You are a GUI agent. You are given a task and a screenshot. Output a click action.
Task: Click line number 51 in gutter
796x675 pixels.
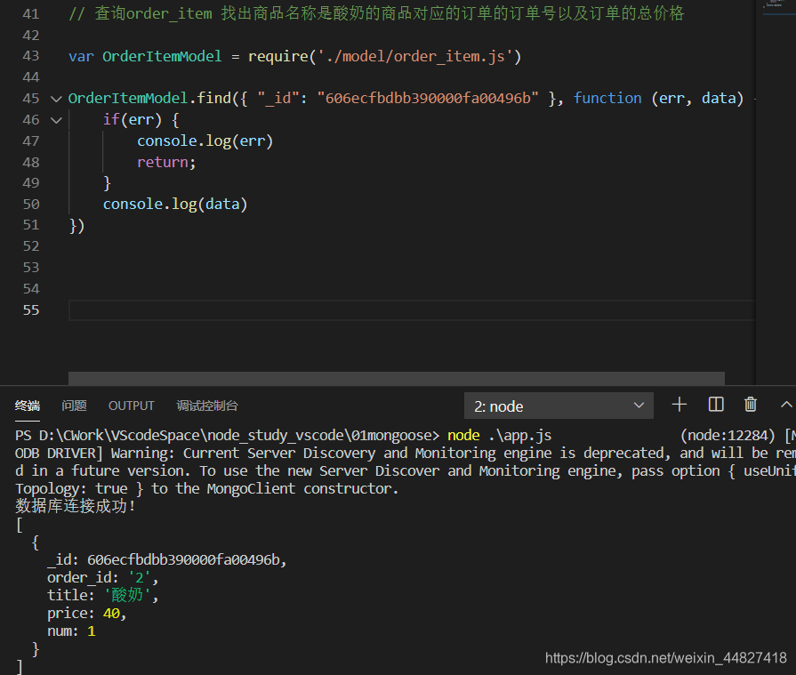click(31, 225)
